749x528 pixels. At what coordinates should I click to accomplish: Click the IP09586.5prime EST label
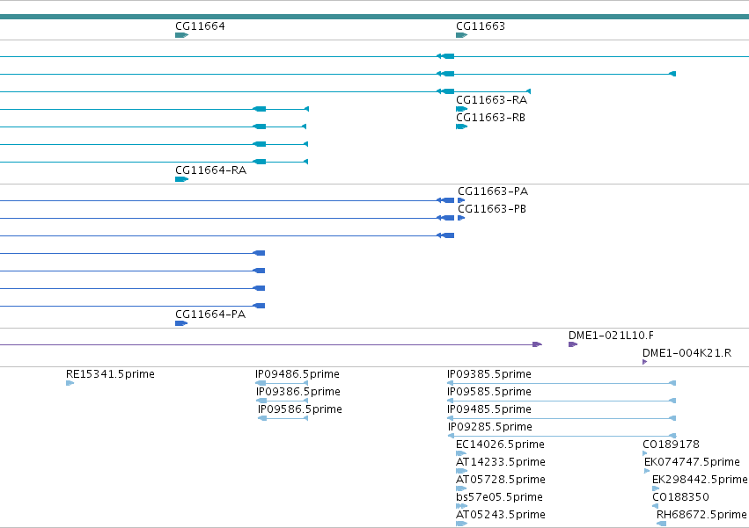click(300, 409)
